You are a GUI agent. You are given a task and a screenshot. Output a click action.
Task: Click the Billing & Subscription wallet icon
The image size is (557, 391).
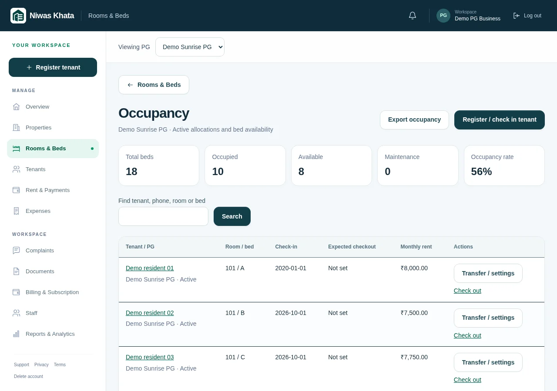point(17,292)
